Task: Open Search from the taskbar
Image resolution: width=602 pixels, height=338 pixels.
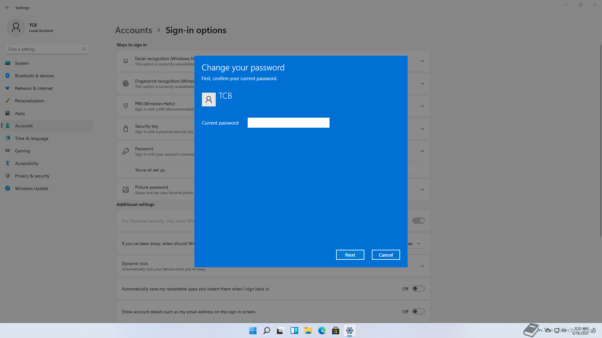Action: [267, 330]
